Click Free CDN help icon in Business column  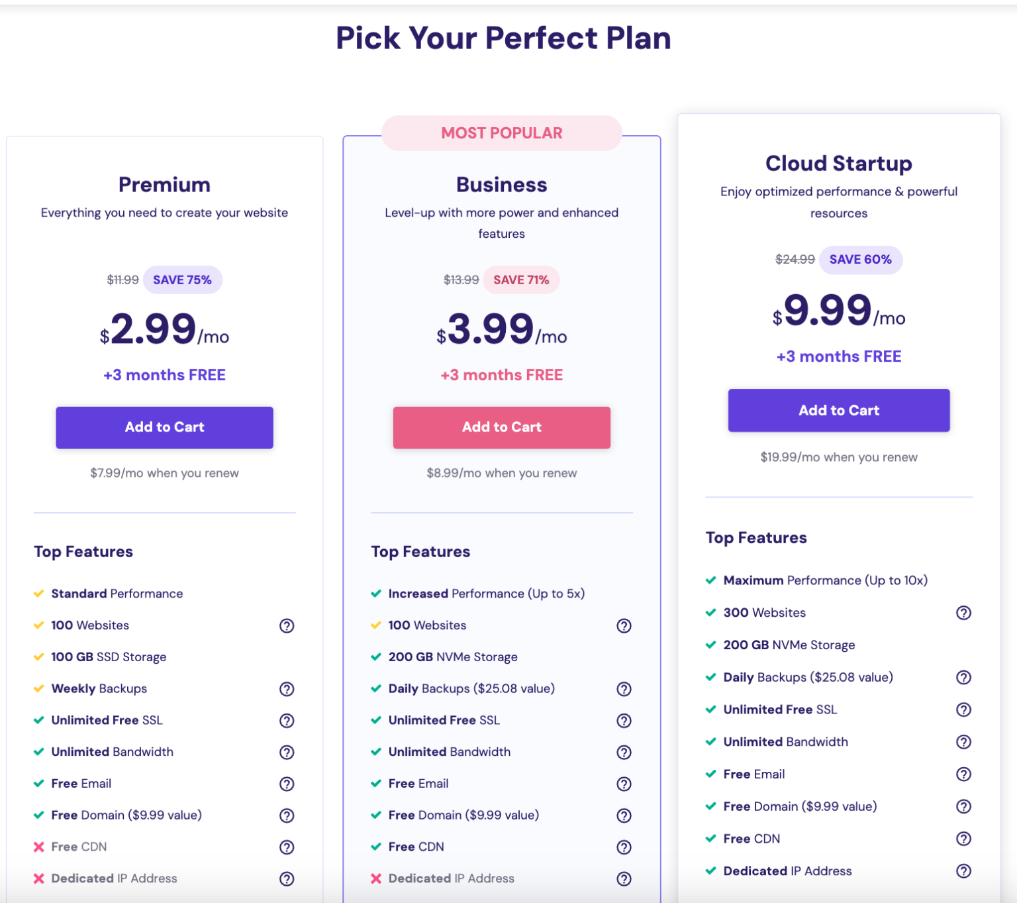point(624,847)
